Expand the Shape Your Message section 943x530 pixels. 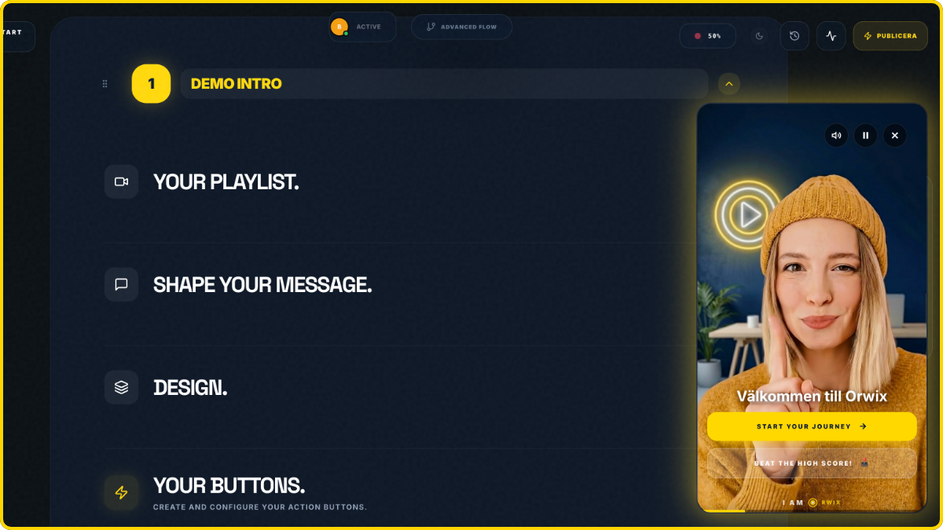point(262,285)
